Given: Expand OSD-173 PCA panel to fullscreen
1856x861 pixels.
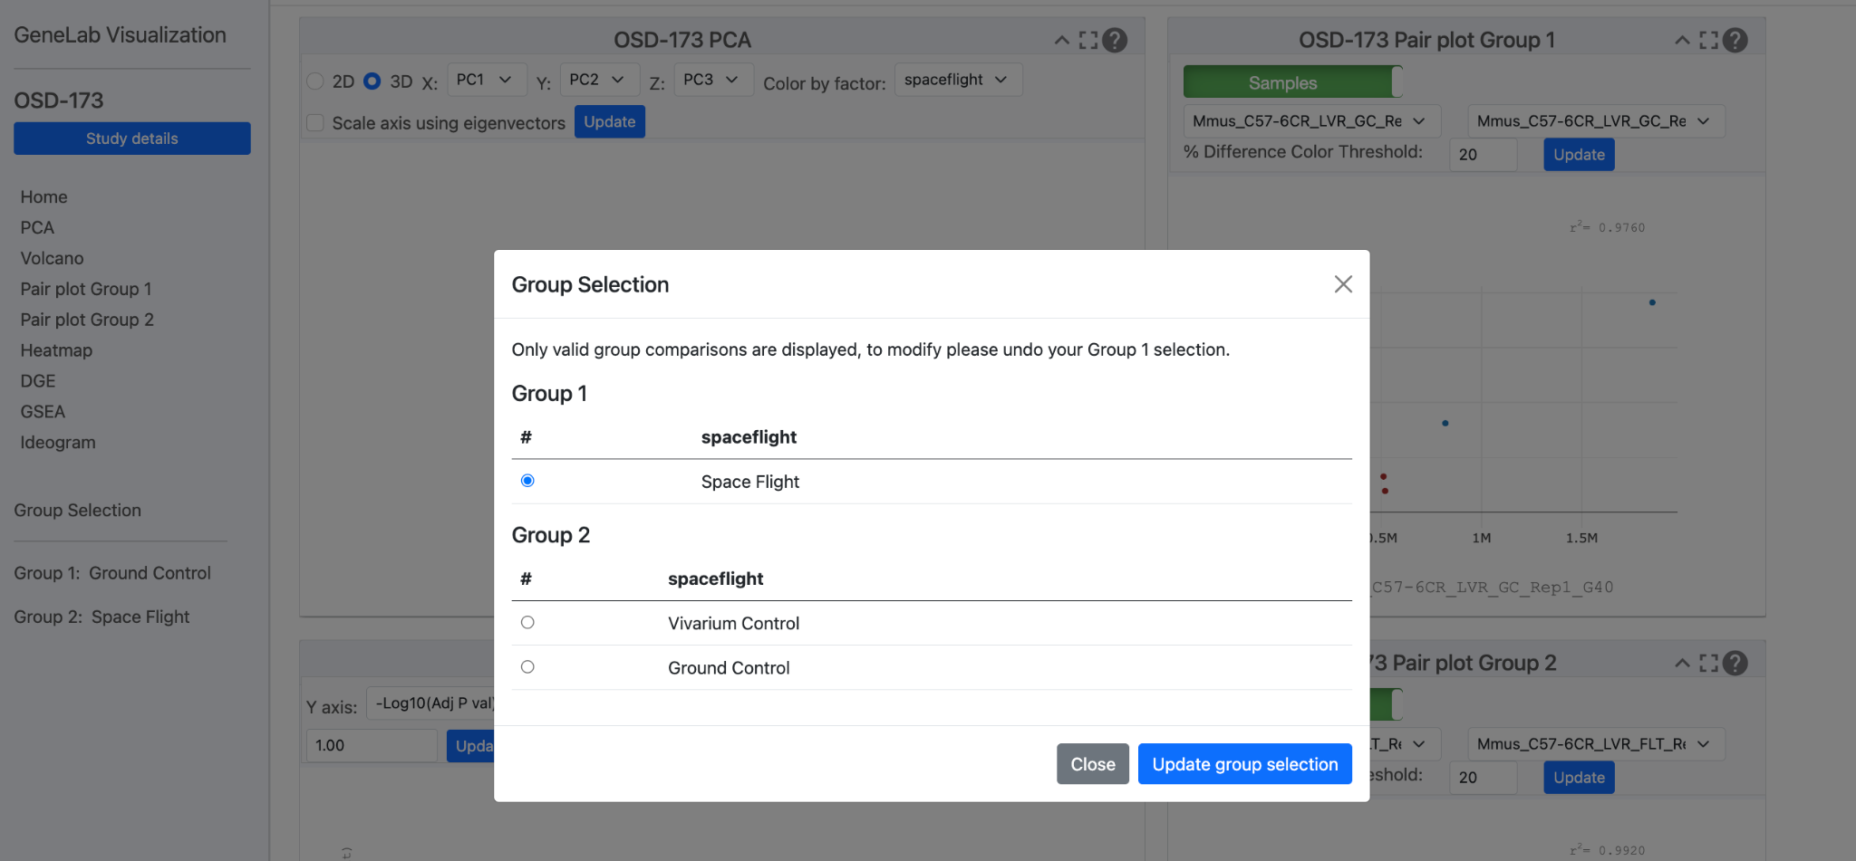Looking at the screenshot, I should click(1087, 40).
